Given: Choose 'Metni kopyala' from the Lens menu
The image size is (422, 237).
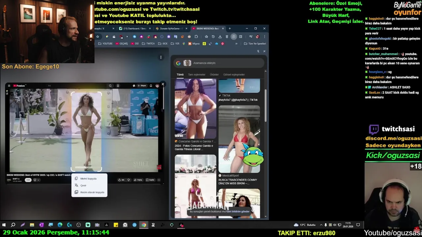Looking at the screenshot, I should pyautogui.click(x=89, y=178).
